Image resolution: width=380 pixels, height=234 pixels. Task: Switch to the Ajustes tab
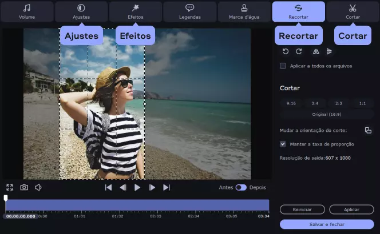[81, 11]
